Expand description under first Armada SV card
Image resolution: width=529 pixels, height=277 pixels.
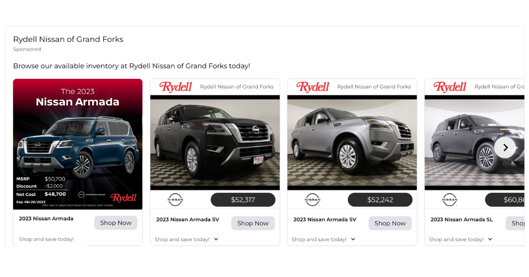[x=216, y=239]
